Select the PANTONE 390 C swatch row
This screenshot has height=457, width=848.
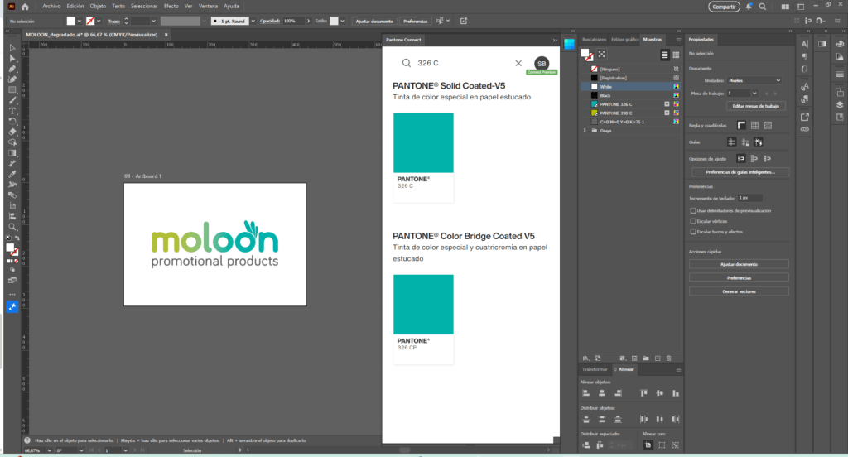point(630,113)
